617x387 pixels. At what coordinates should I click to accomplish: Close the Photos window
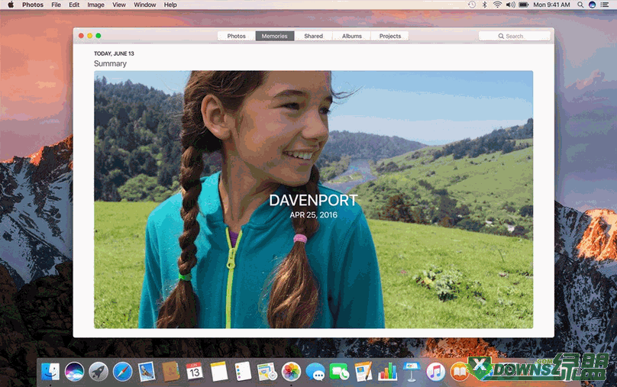(81, 36)
